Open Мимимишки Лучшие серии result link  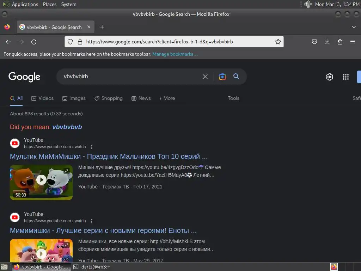(103, 231)
